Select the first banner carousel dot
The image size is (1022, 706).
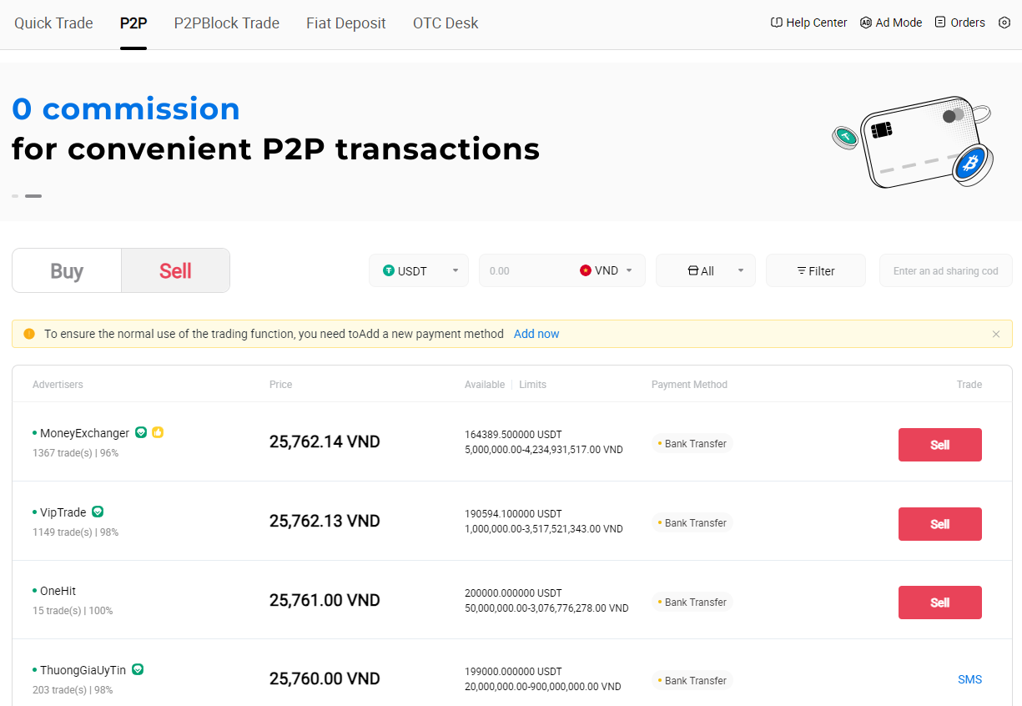pos(15,196)
